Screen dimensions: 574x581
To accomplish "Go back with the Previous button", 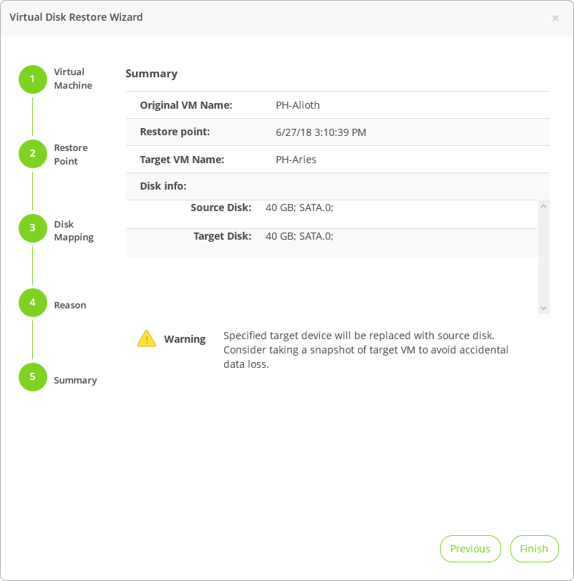I will coord(470,549).
